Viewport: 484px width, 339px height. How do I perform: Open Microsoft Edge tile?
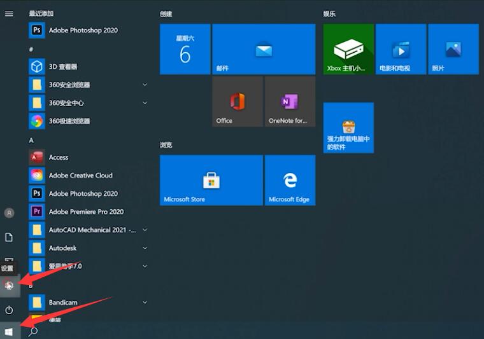pos(290,180)
